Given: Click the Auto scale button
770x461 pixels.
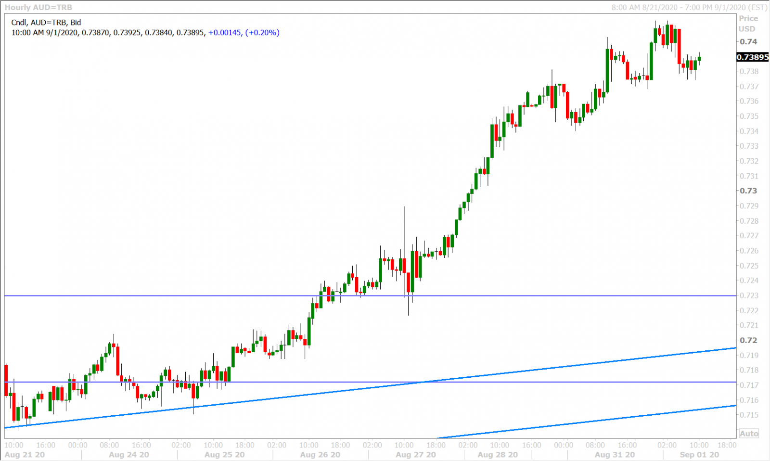Looking at the screenshot, I should pos(749,434).
